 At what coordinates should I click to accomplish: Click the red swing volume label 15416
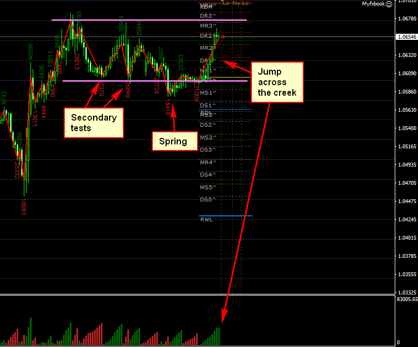pos(167,107)
